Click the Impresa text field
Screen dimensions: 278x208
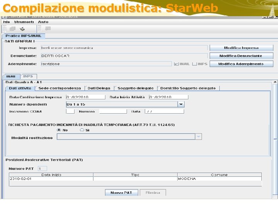coord(124,48)
